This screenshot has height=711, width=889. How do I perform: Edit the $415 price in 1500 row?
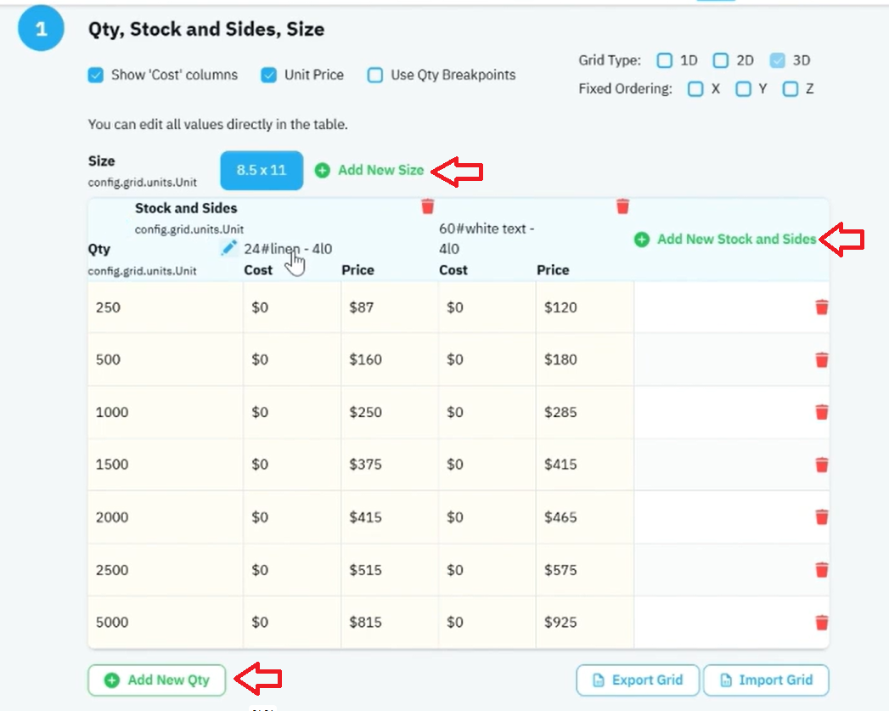point(584,465)
